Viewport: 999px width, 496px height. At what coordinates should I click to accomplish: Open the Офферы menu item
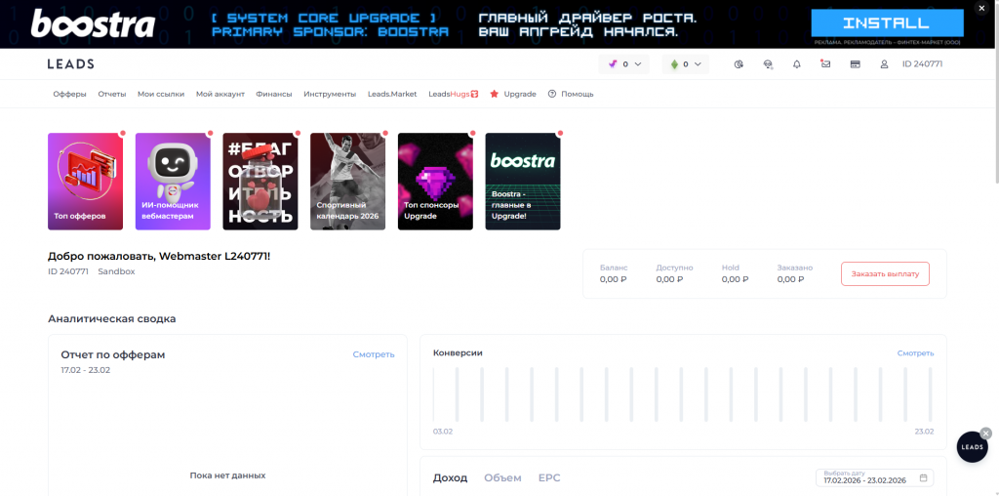click(69, 94)
